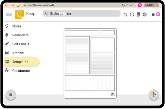
Task: Open Keep settings gear
Action: [x=145, y=15]
